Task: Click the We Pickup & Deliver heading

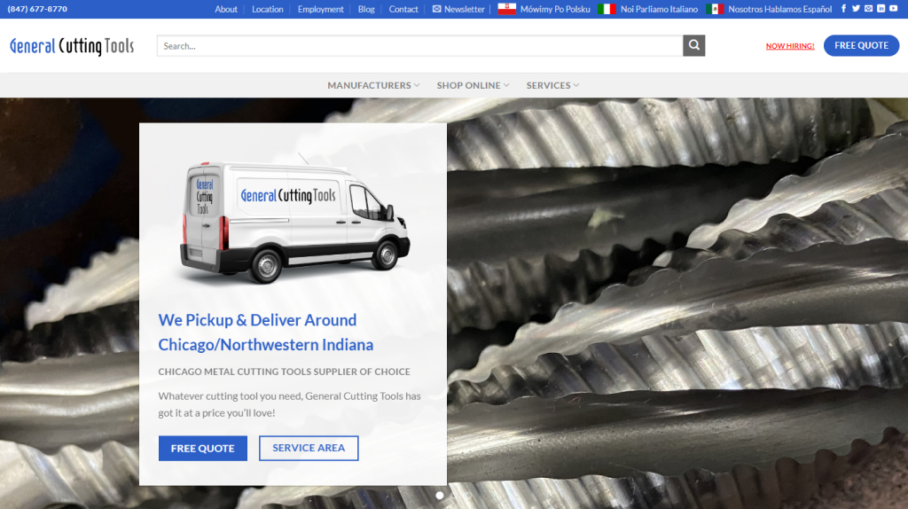Action: coord(266,333)
